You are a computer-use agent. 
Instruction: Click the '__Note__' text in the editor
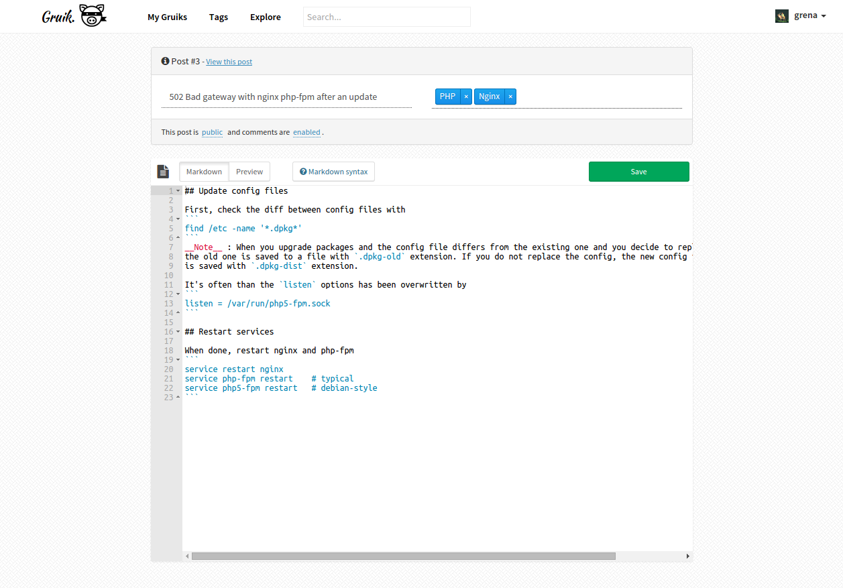[203, 247]
